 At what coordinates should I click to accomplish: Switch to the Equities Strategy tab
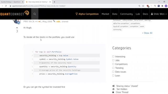11,2
